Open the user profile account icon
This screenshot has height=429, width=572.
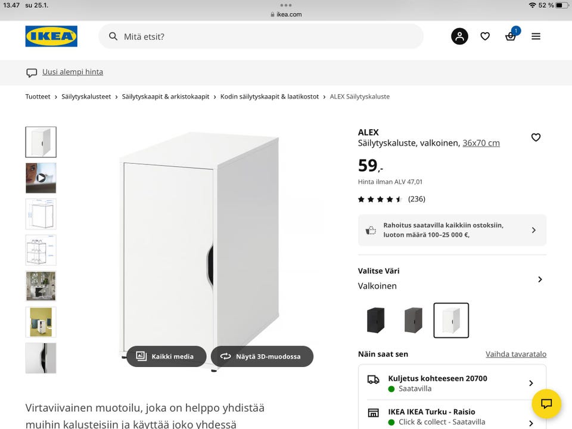(x=459, y=36)
